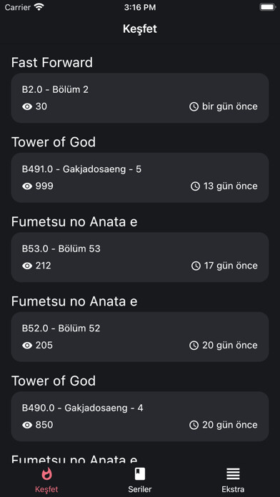Screen dimensions: 280x497
Task: Select the Fast Forward series title
Action: click(52, 62)
